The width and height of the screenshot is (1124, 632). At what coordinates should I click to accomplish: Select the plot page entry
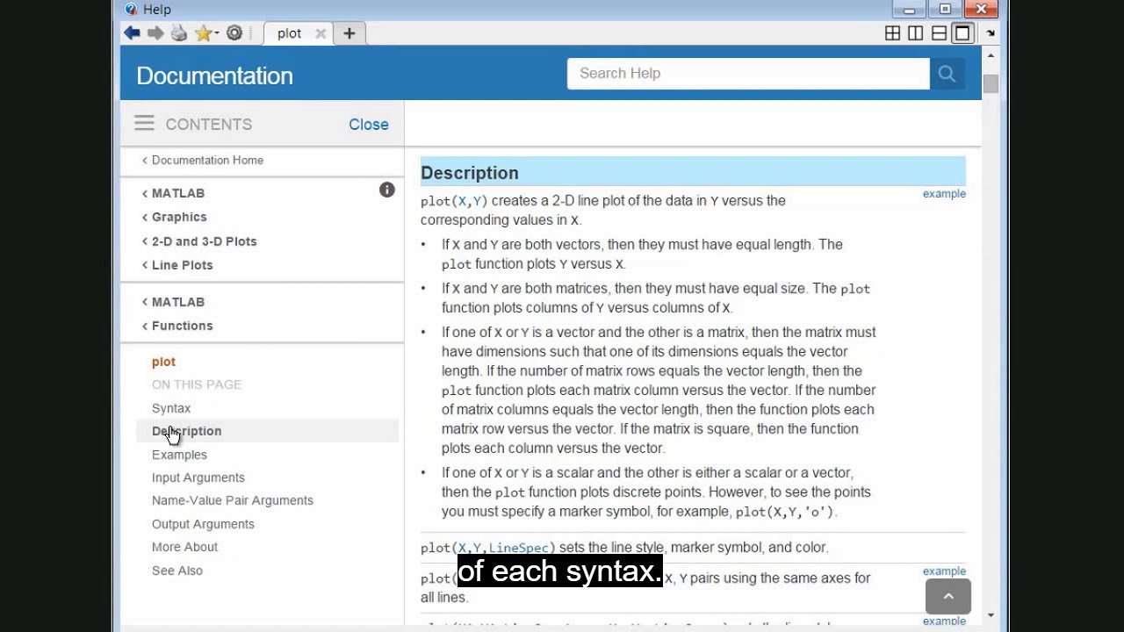(x=163, y=362)
